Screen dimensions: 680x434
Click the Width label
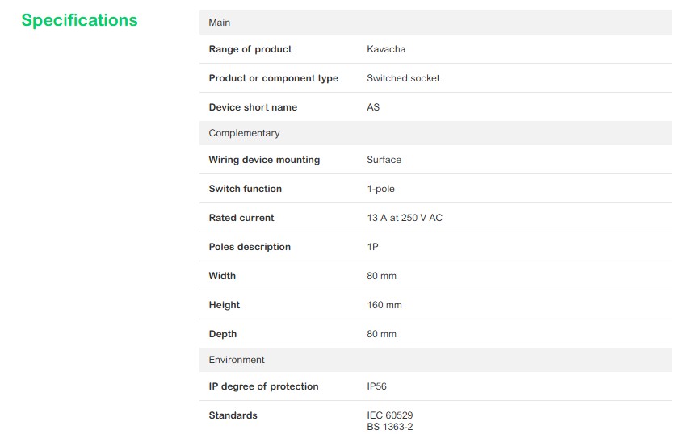[x=222, y=276]
